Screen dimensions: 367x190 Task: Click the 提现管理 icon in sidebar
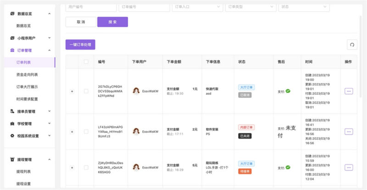[12, 159]
